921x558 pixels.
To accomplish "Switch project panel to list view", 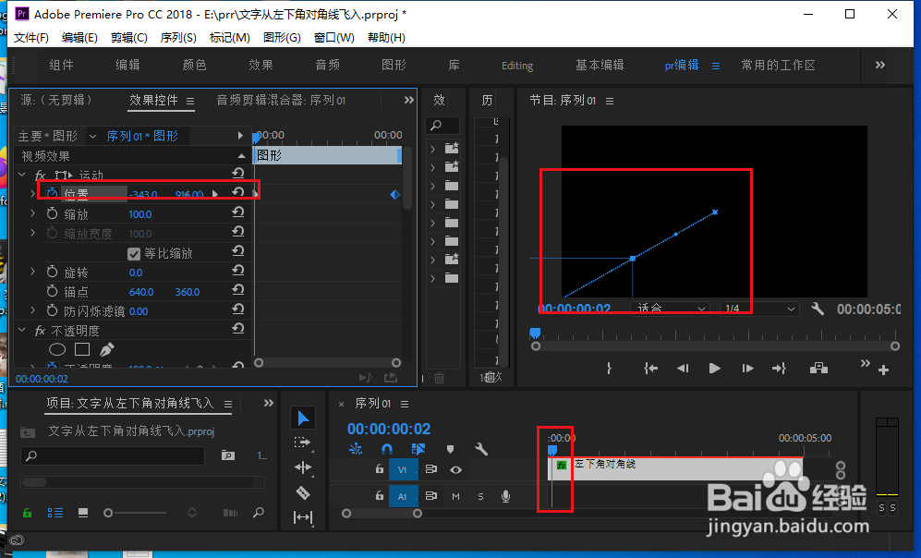I will (55, 513).
